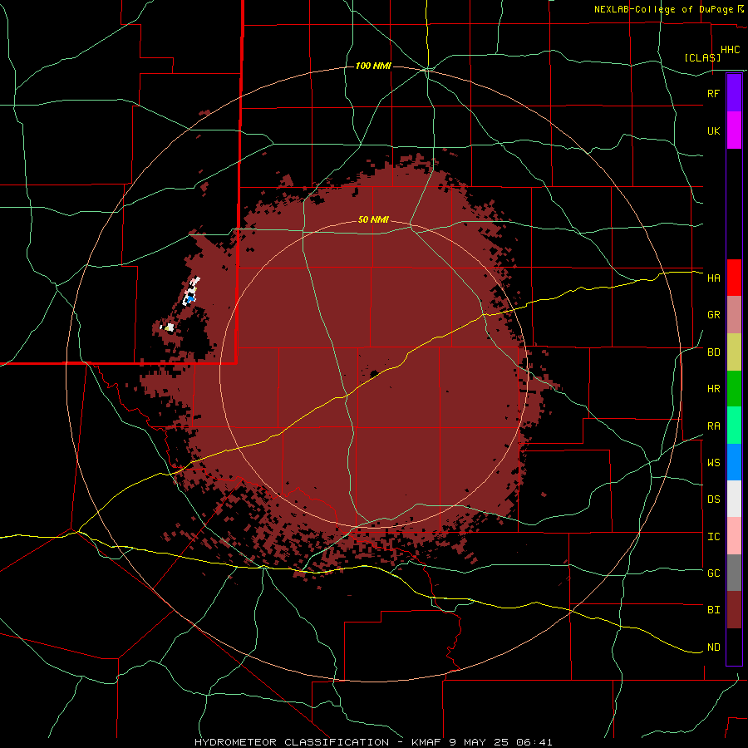
Task: Click the 'GC' legend label
Action: [x=713, y=573]
